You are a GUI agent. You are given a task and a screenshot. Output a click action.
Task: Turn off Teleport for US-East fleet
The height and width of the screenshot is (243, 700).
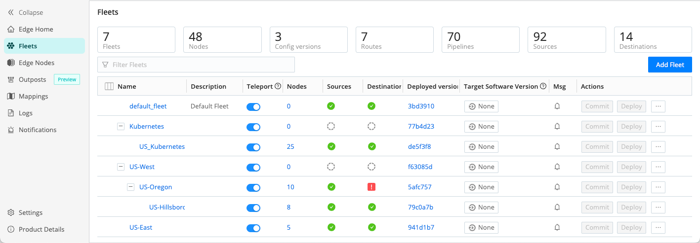coord(253,228)
